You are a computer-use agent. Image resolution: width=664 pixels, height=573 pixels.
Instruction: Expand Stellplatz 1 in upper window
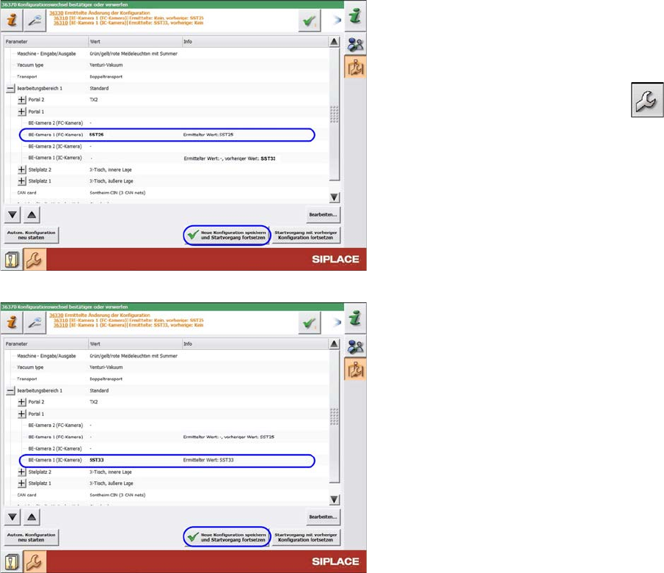[22, 180]
